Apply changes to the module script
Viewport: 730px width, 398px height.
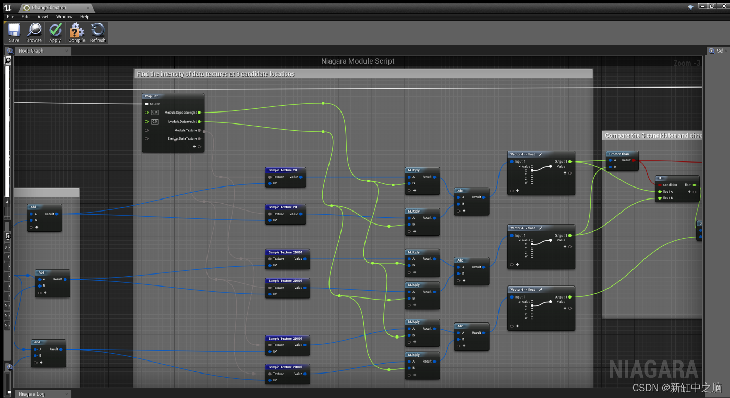coord(55,33)
